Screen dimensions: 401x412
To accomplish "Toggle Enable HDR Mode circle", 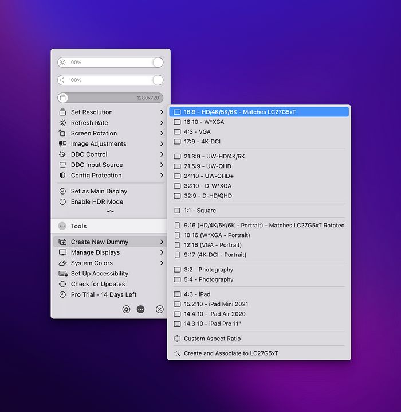I will pos(62,201).
